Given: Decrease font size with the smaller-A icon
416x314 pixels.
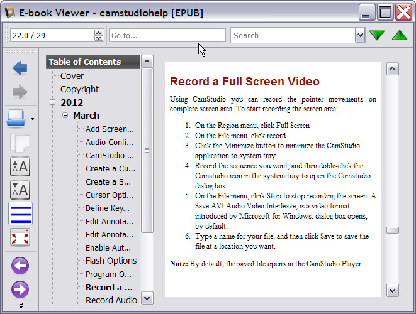Looking at the screenshot, I should point(20,190).
